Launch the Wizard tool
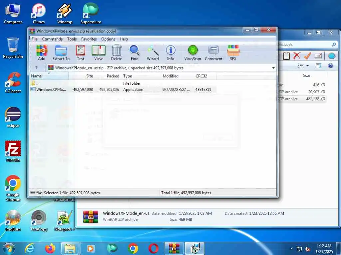 (153, 53)
